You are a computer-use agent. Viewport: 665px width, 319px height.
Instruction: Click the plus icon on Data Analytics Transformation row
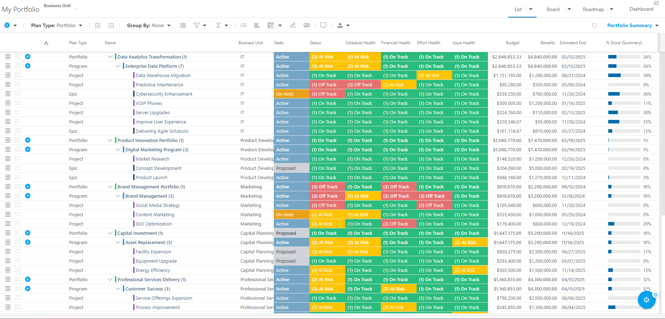coord(28,57)
